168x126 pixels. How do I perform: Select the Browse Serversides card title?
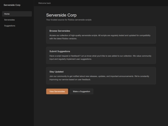(60, 31)
